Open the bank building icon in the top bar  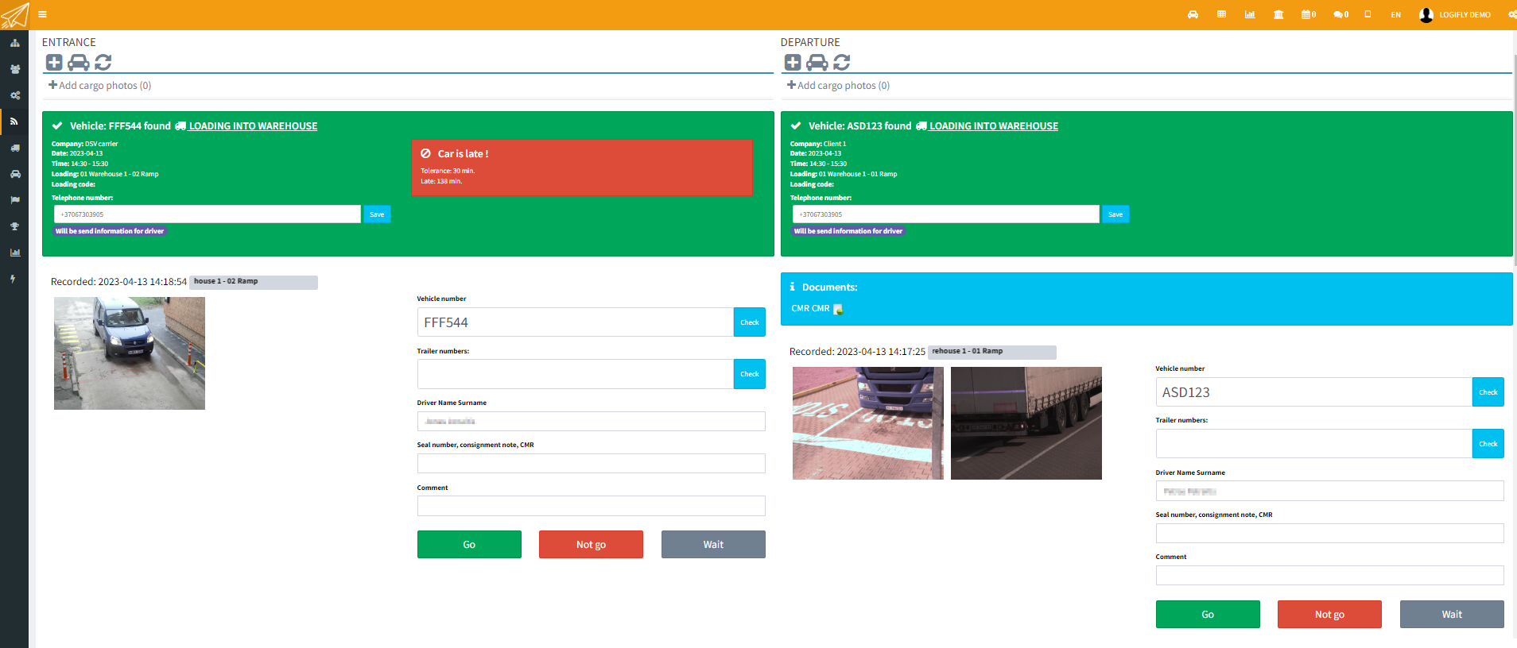1278,14
